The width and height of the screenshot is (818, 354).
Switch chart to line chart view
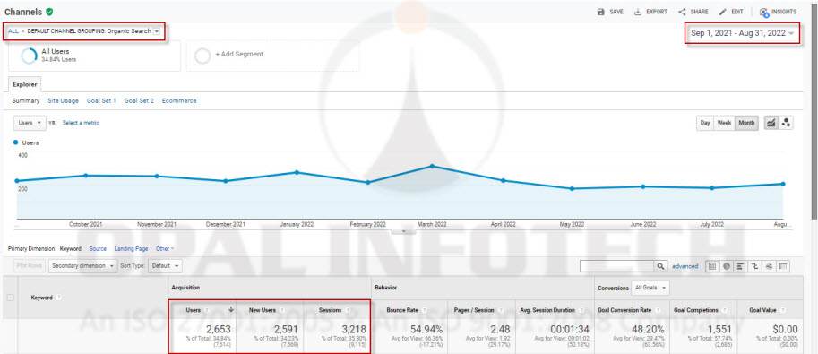tap(771, 123)
